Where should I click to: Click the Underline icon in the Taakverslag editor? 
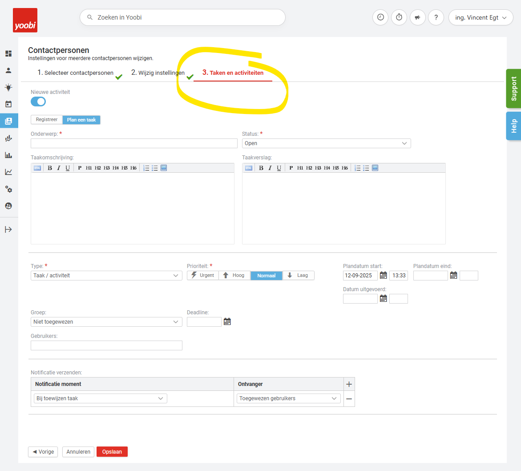tap(279, 168)
